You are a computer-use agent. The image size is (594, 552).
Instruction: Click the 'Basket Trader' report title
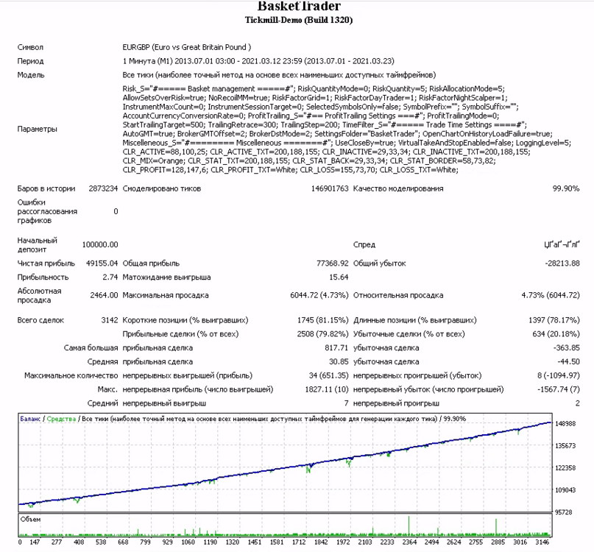pos(299,6)
